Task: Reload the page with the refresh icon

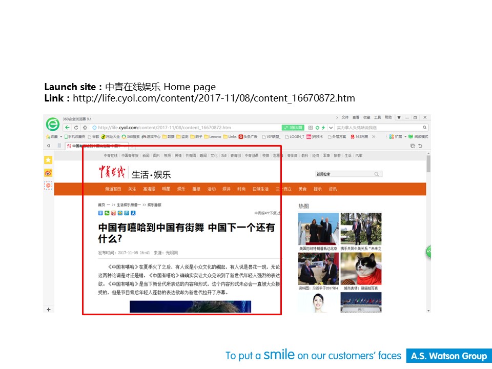Action: (x=76, y=128)
